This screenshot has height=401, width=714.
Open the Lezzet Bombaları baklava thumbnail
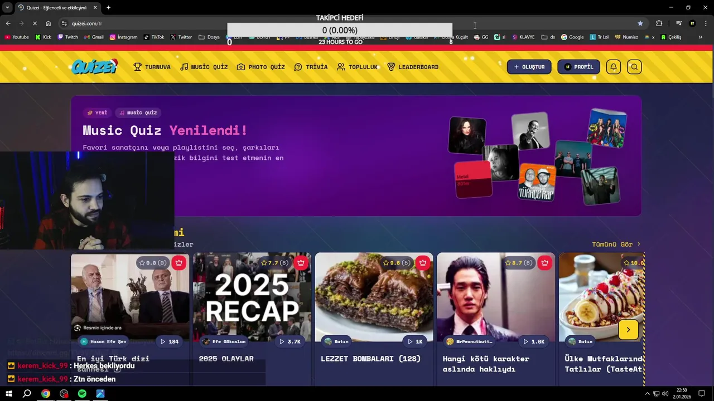[374, 297]
